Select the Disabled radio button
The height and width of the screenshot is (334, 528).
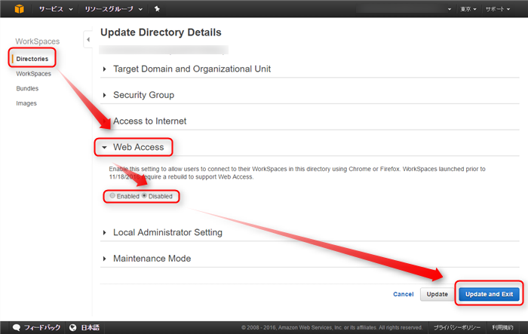tap(144, 195)
